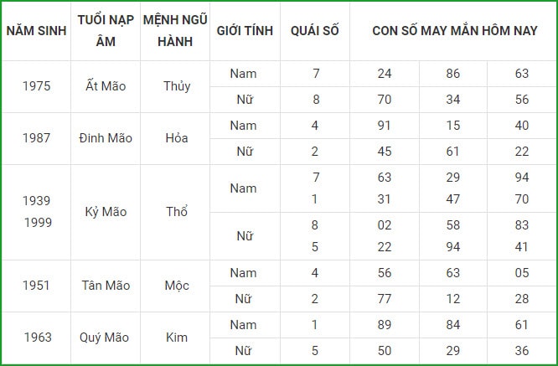Click the Kim element cell

coord(175,338)
